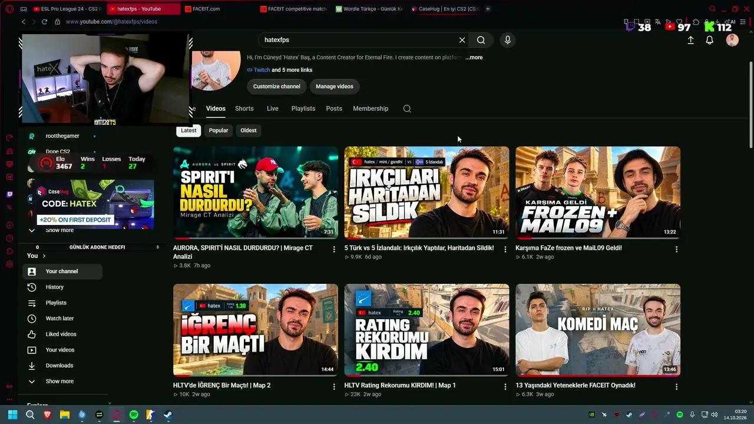
Task: Switch to the Live tab
Action: (272, 108)
